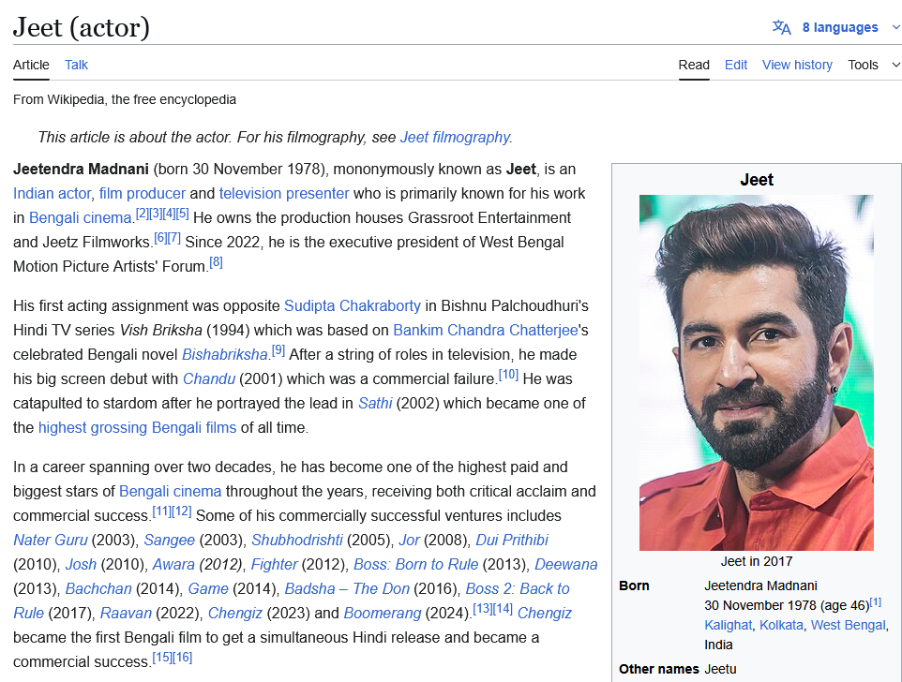Open the Tools menu
Image resolution: width=902 pixels, height=682 pixels.
point(863,65)
